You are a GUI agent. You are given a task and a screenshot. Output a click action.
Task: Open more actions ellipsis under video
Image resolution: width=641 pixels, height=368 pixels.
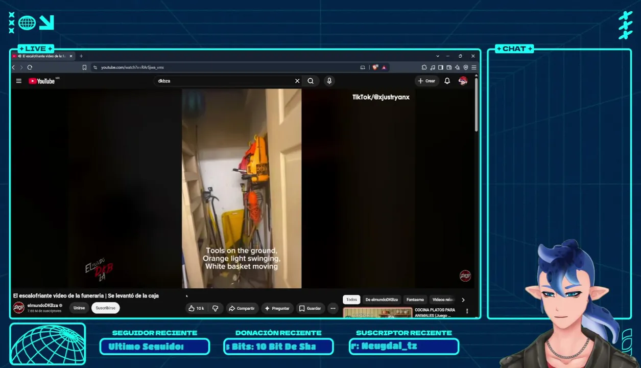click(x=333, y=308)
